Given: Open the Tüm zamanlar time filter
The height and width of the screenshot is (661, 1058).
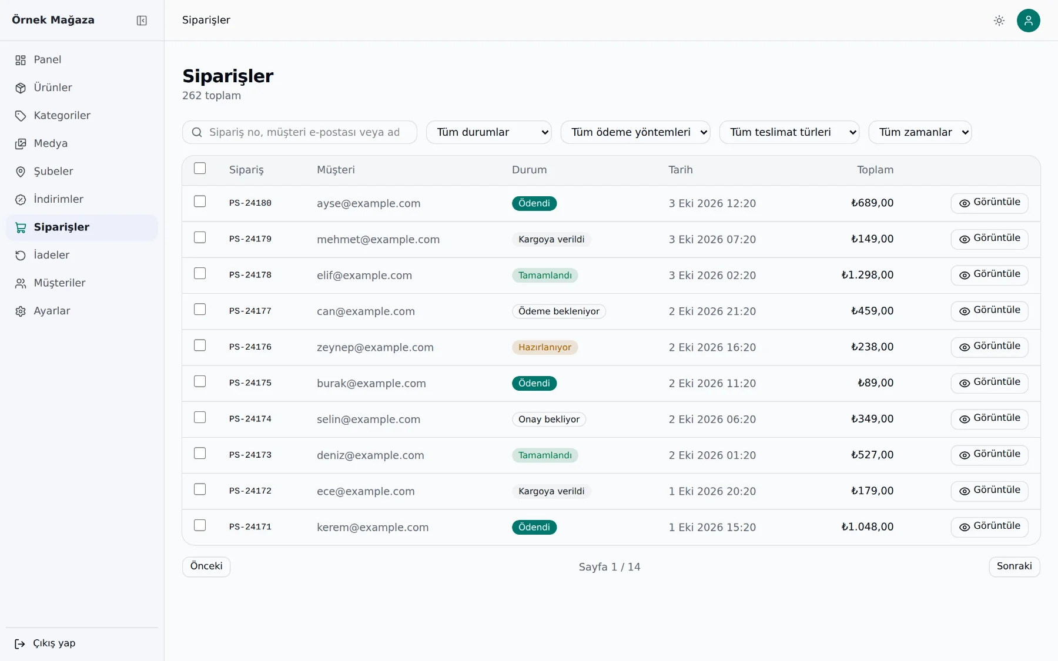Looking at the screenshot, I should (x=920, y=132).
